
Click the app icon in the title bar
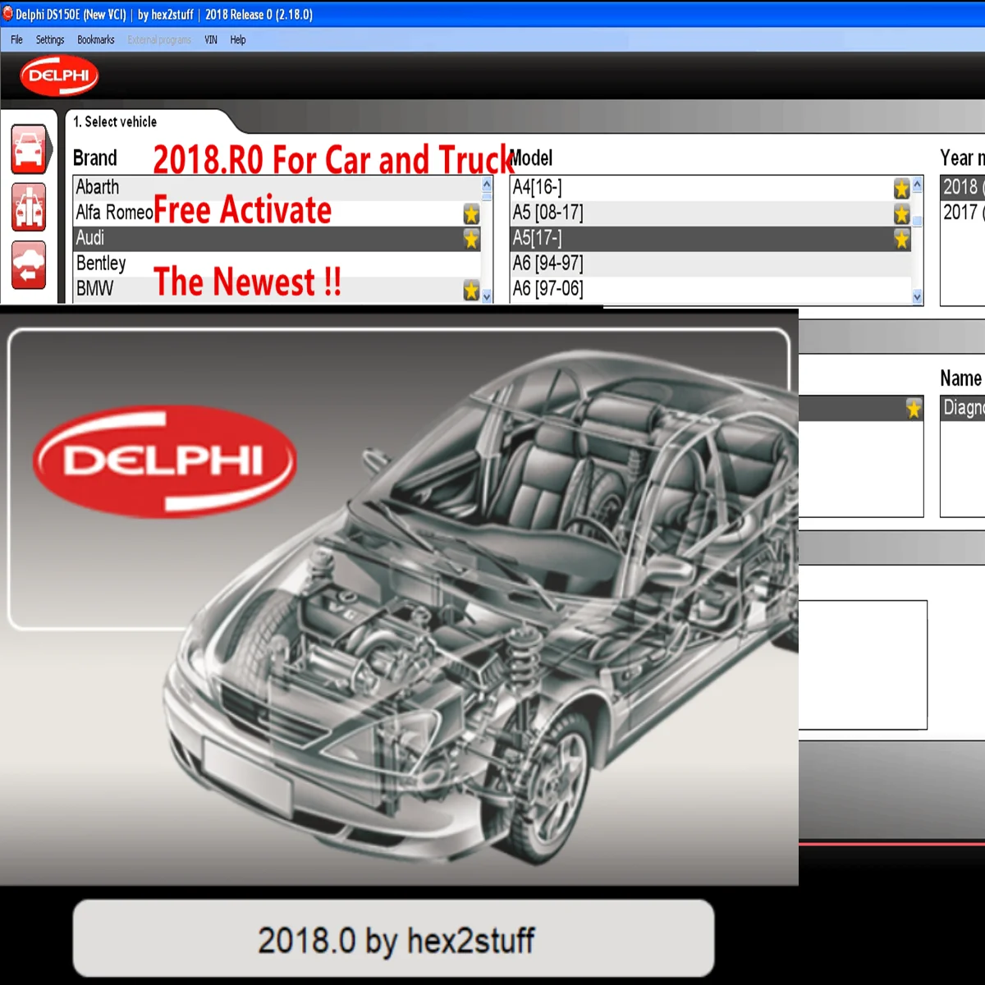click(10, 14)
